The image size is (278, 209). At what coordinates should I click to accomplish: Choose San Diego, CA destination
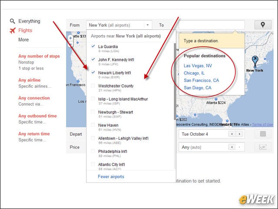(x=198, y=88)
